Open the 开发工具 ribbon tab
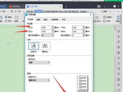 coord(67,11)
